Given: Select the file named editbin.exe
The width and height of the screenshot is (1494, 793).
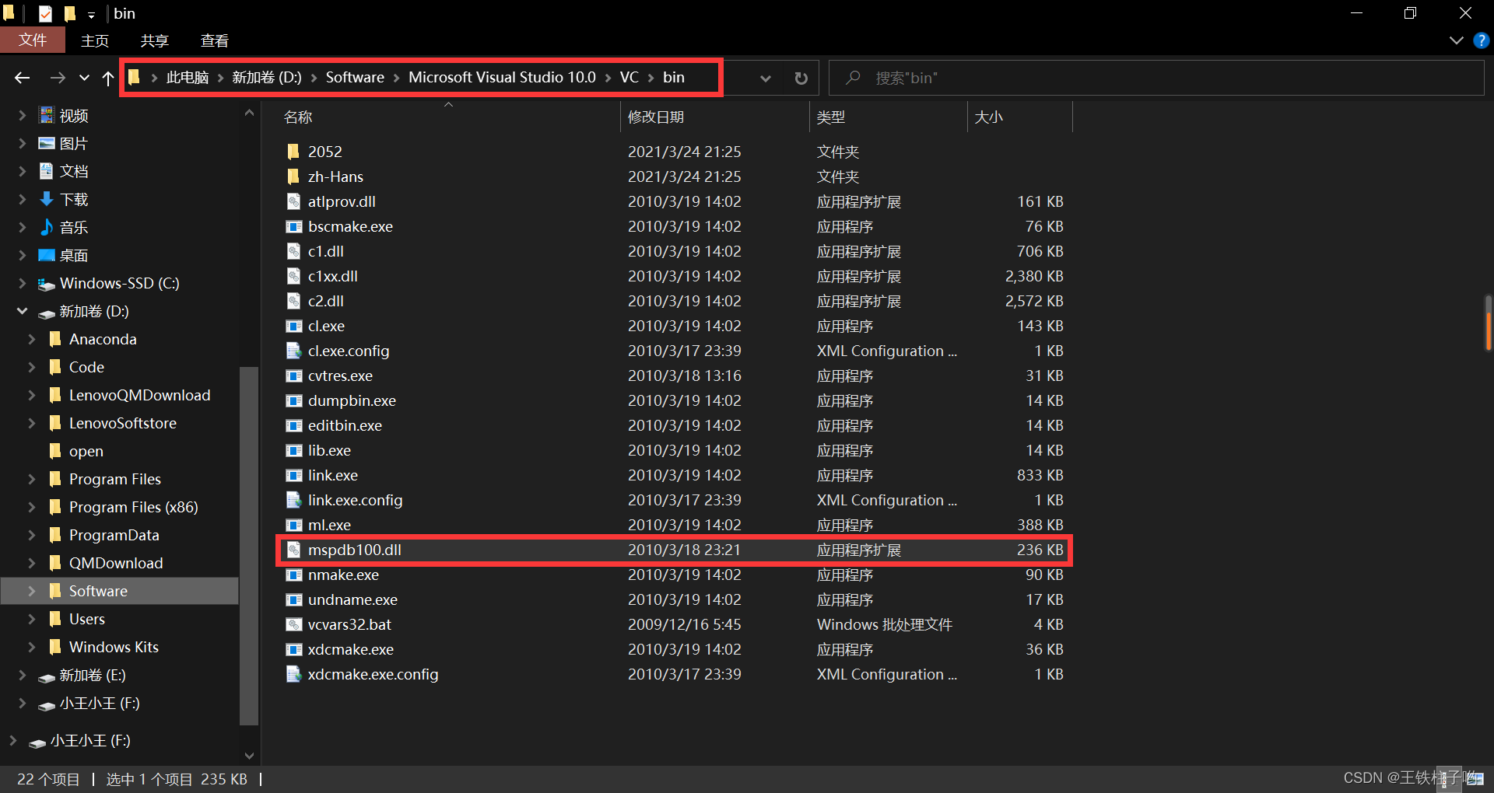Looking at the screenshot, I should [345, 425].
